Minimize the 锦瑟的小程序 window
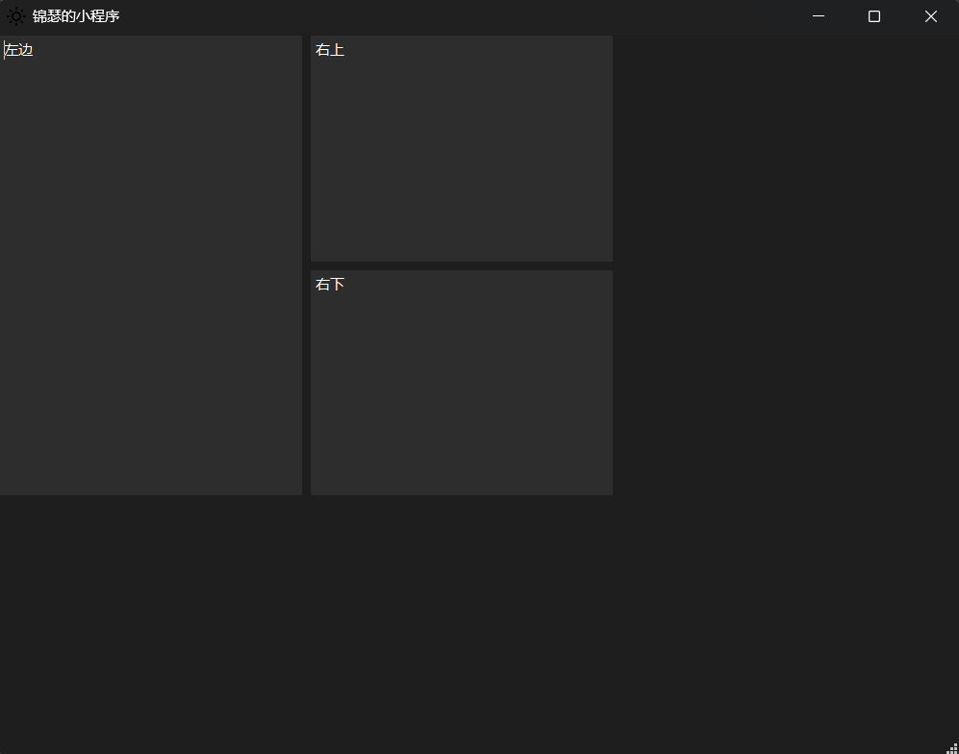 pyautogui.click(x=819, y=16)
